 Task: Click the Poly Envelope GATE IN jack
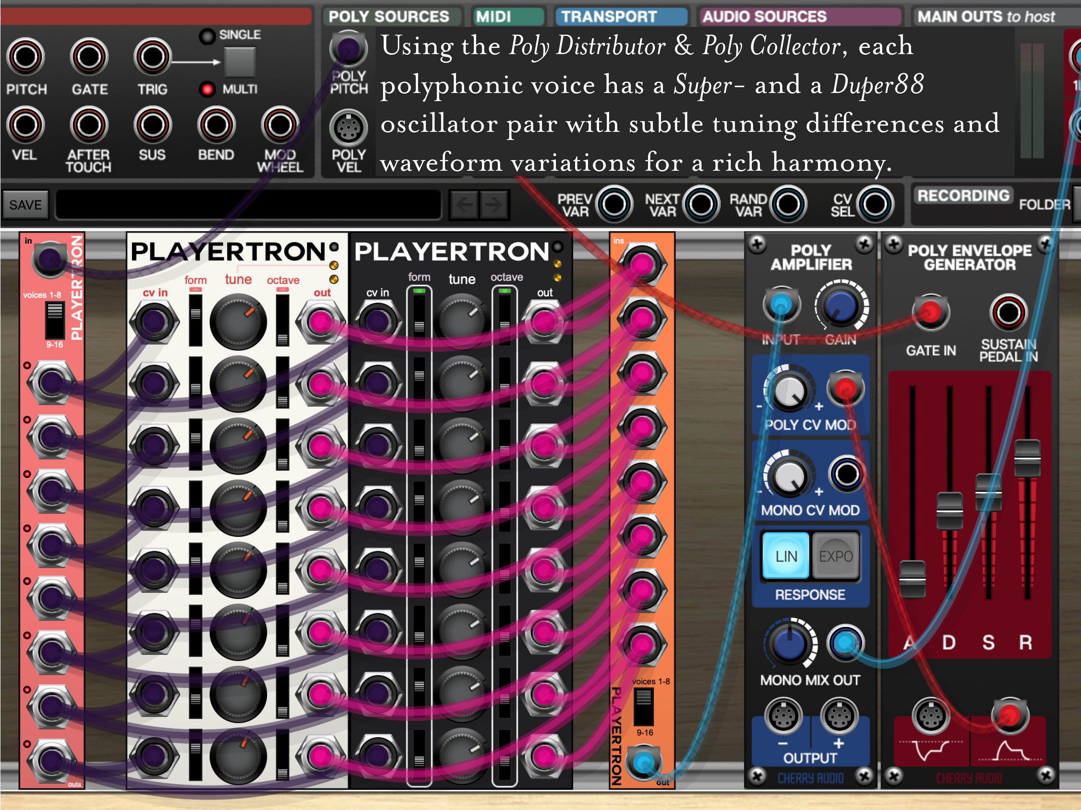[x=931, y=312]
